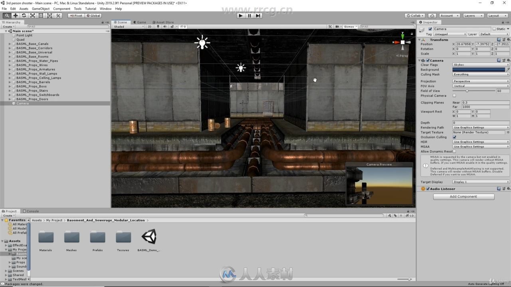Image resolution: width=511 pixels, height=287 pixels.
Task: Select the combined Transform tool
Action: [50, 16]
